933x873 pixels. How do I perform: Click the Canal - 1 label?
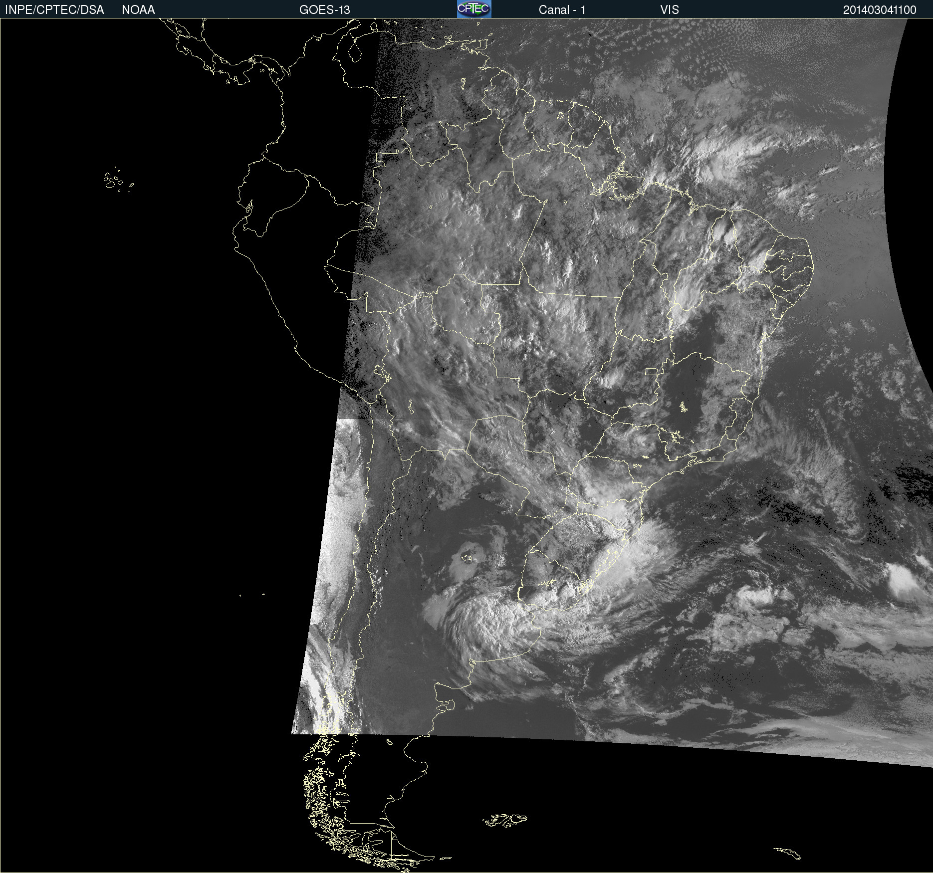[x=562, y=10]
